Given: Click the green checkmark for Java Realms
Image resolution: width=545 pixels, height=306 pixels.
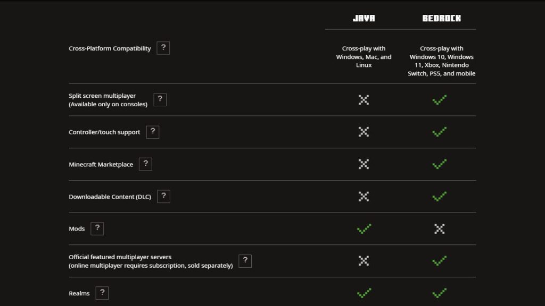Looking at the screenshot, I should point(364,293).
